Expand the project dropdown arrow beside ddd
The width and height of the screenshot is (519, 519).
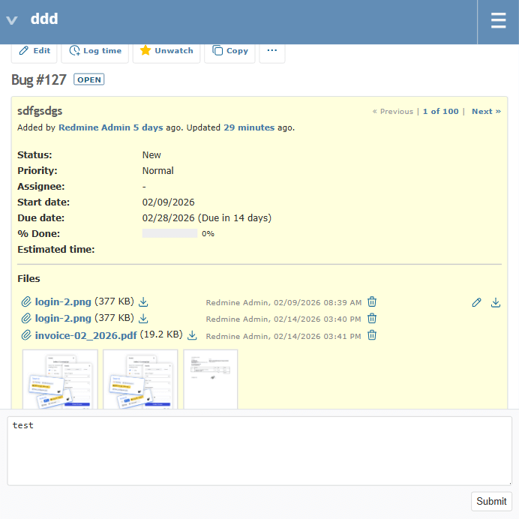tap(12, 21)
